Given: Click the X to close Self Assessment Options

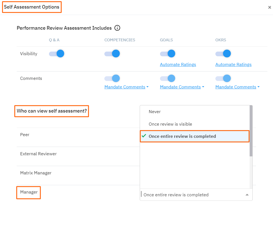Looking at the screenshot, I should pos(269,7).
